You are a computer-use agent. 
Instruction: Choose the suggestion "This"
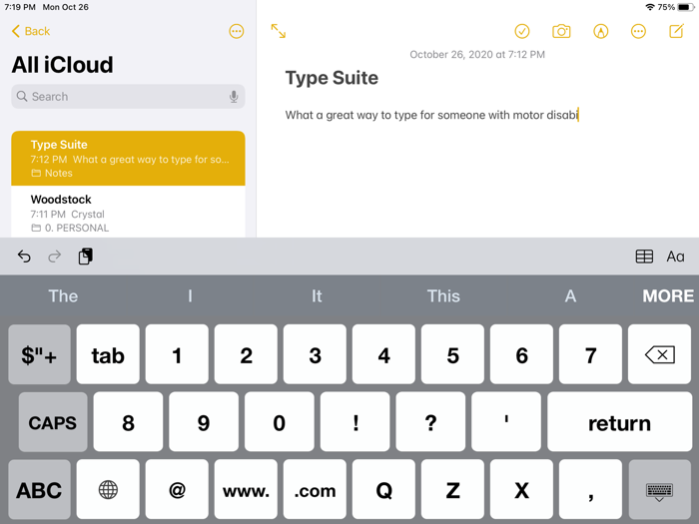pyautogui.click(x=443, y=295)
